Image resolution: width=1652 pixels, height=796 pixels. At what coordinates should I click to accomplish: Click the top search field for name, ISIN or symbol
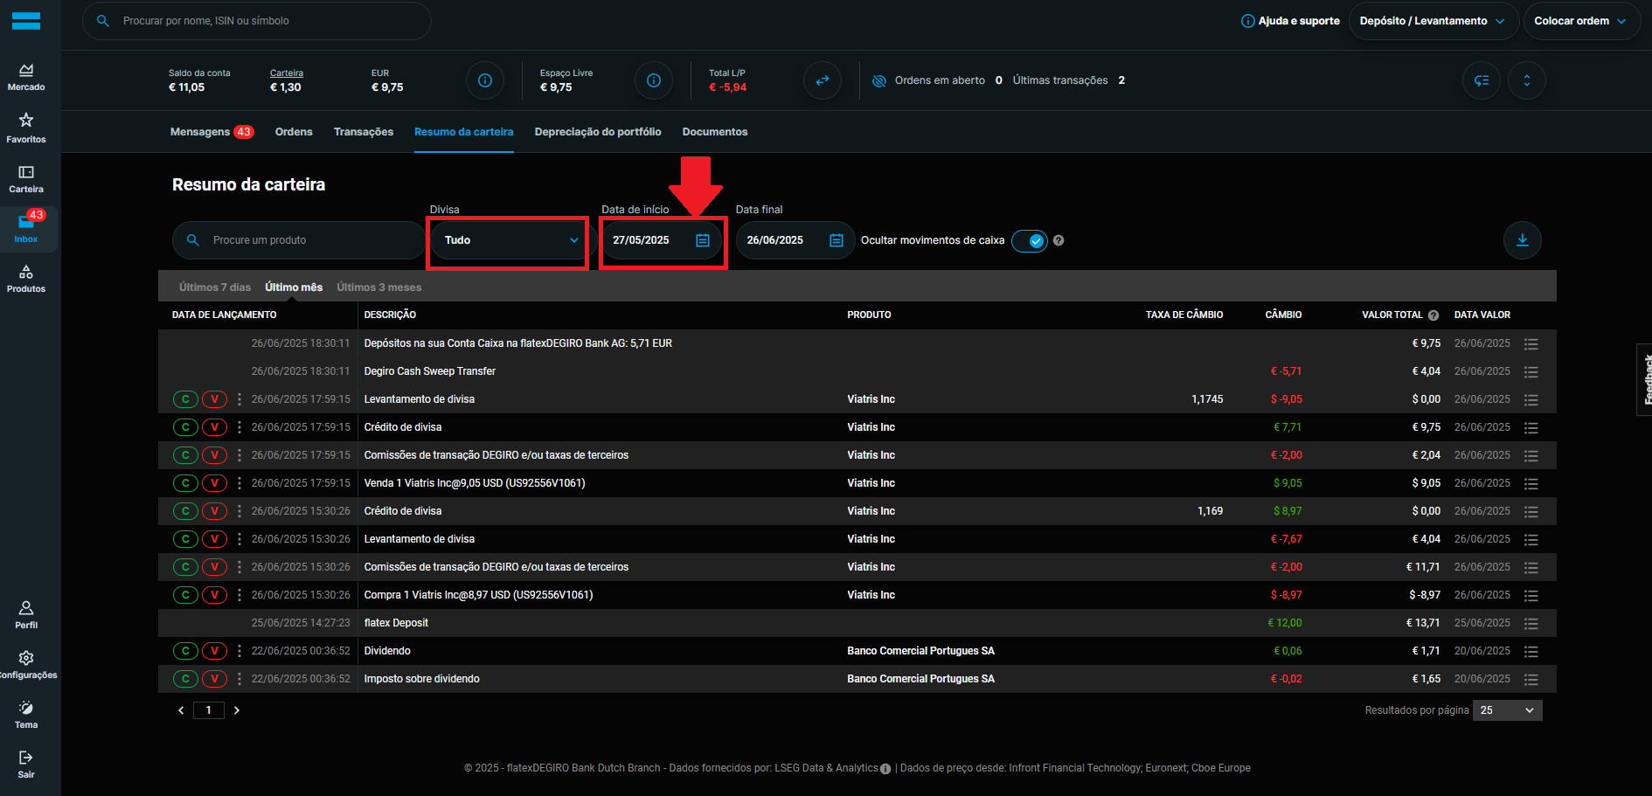pos(257,21)
